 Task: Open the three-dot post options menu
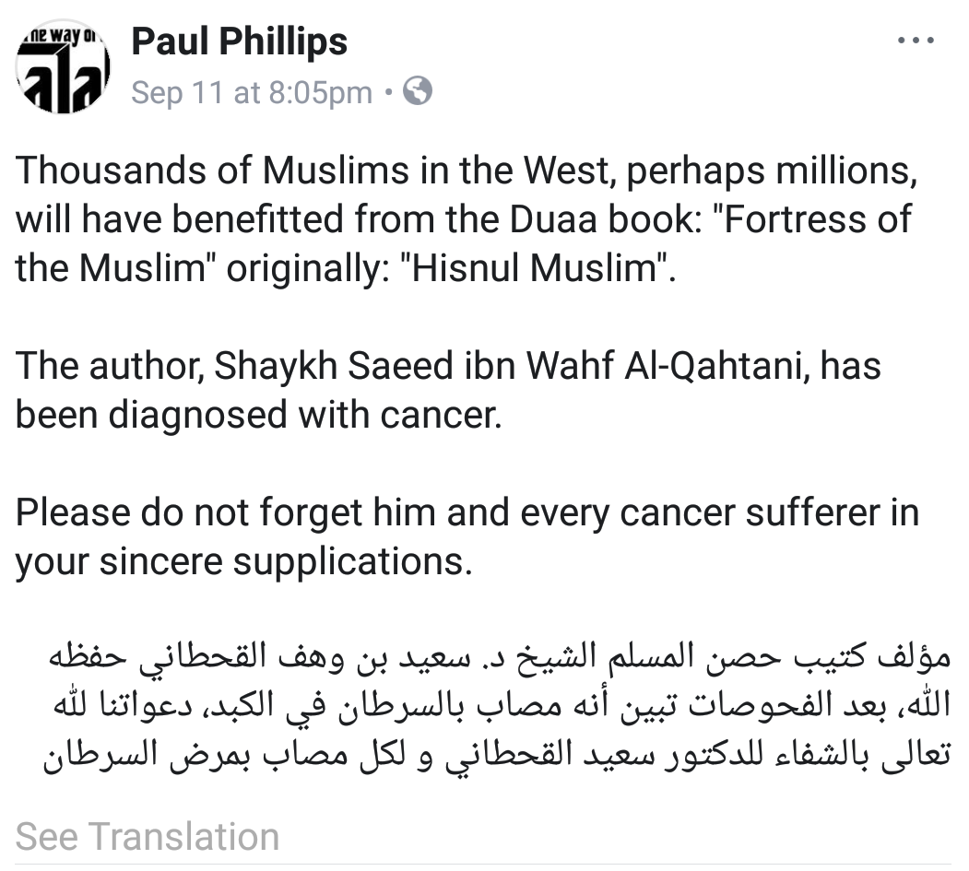pyautogui.click(x=916, y=41)
